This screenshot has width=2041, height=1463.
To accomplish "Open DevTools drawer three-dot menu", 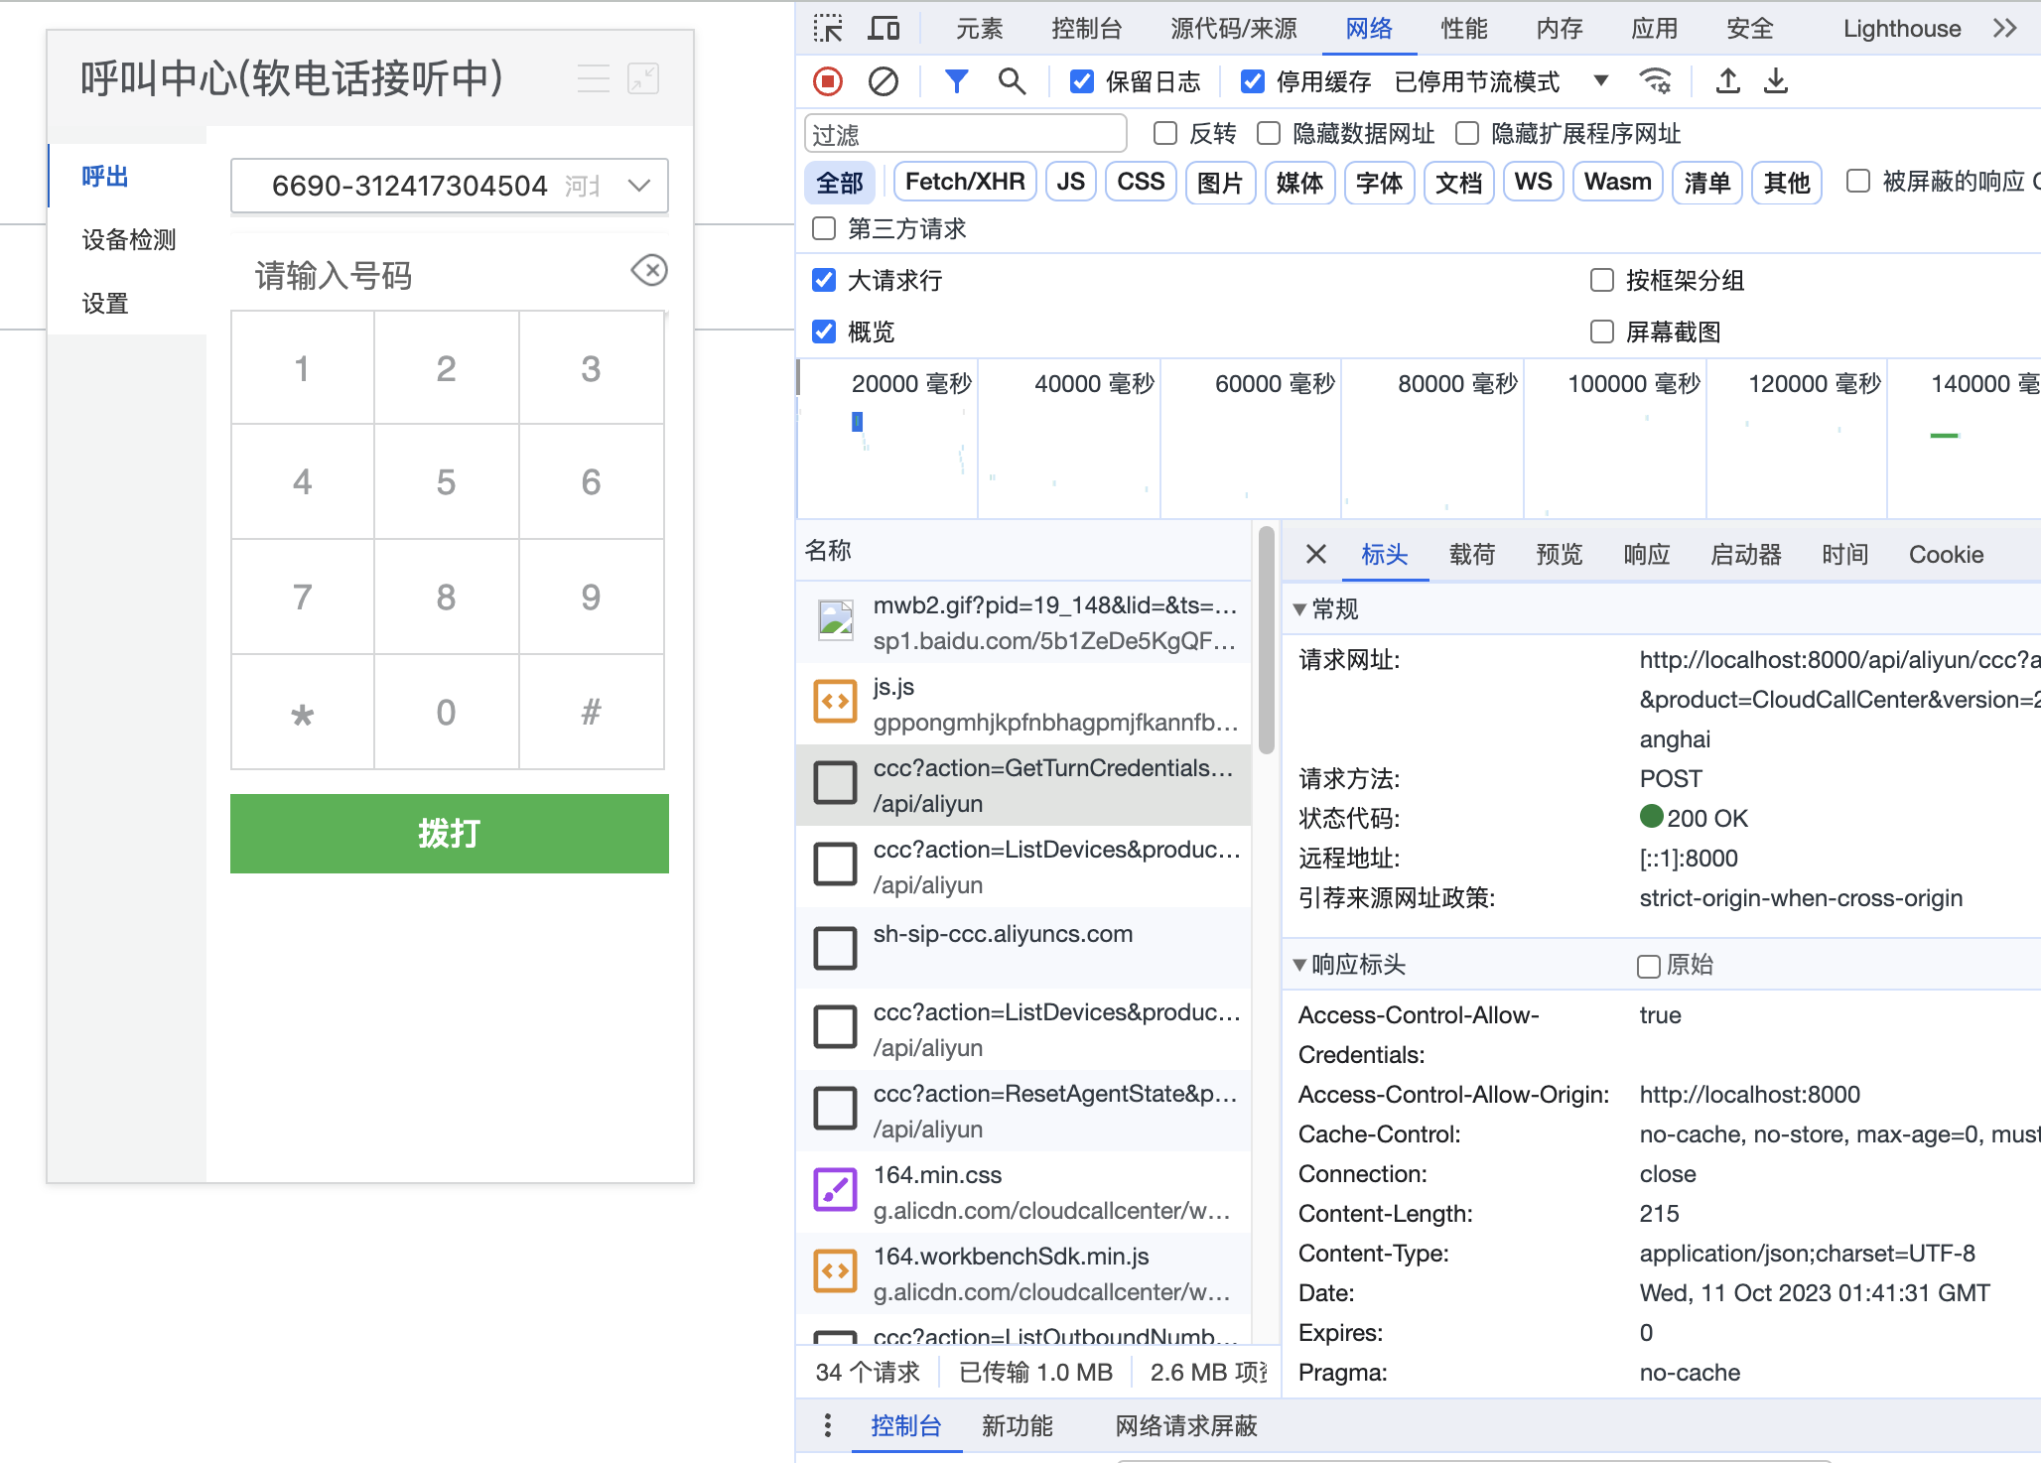I will [828, 1426].
